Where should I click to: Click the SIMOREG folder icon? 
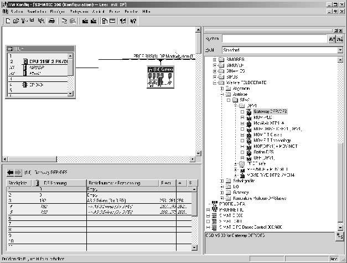(x=221, y=60)
